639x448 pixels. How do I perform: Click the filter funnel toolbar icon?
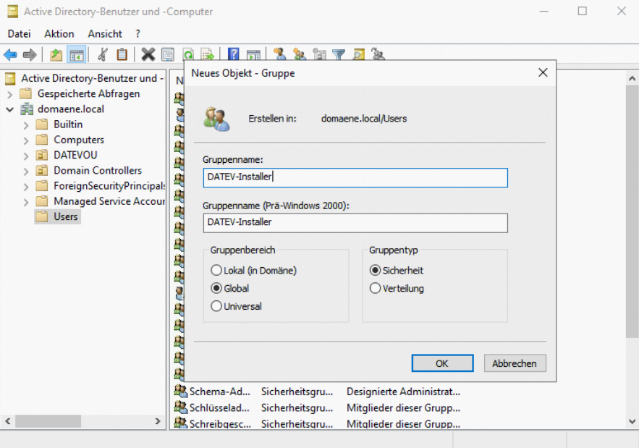coord(338,54)
